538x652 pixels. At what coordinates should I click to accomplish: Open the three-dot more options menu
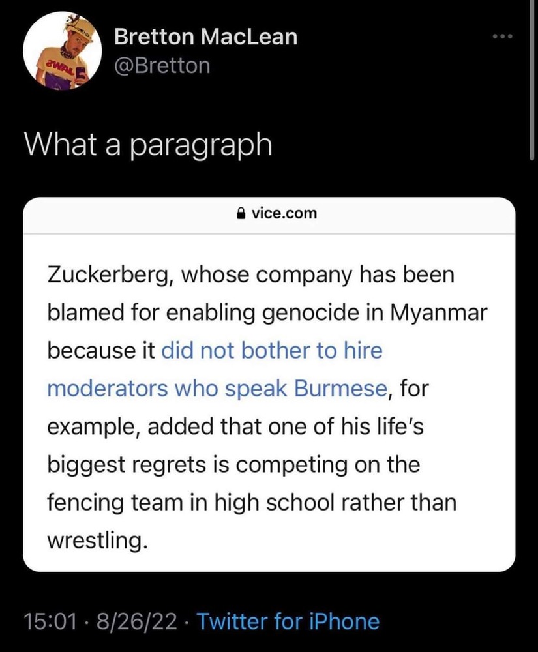[503, 37]
